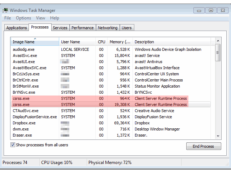The height and width of the screenshot is (173, 231).
Task: Switch to the Applications tab
Action: 17,28
